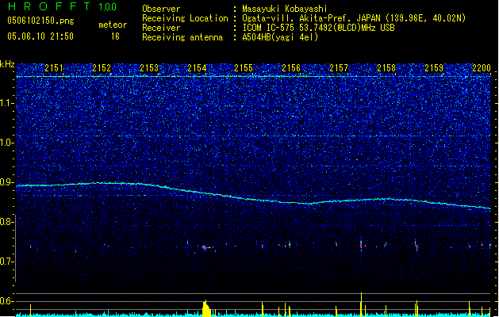Click the 'meteor' count label
This screenshot has height=317, width=499.
click(113, 25)
